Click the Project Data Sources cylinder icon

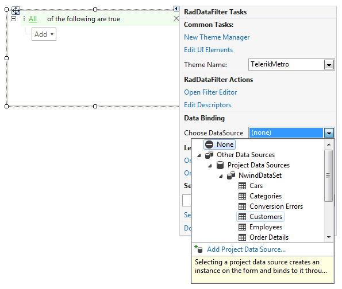pos(220,165)
